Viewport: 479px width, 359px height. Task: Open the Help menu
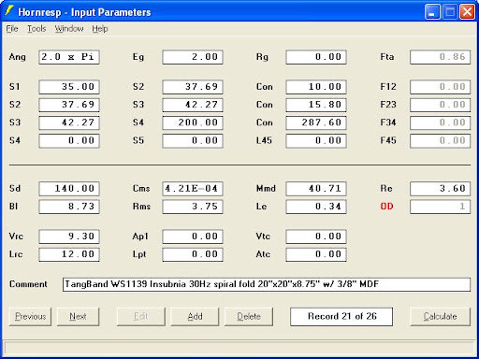[100, 29]
